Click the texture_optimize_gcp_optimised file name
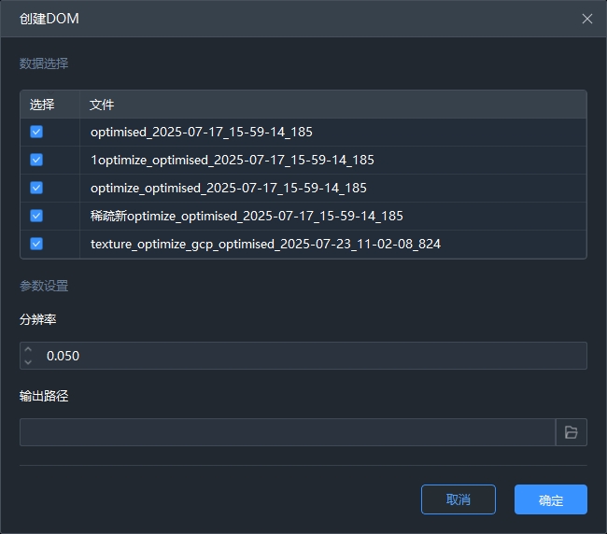The width and height of the screenshot is (607, 534). (265, 244)
